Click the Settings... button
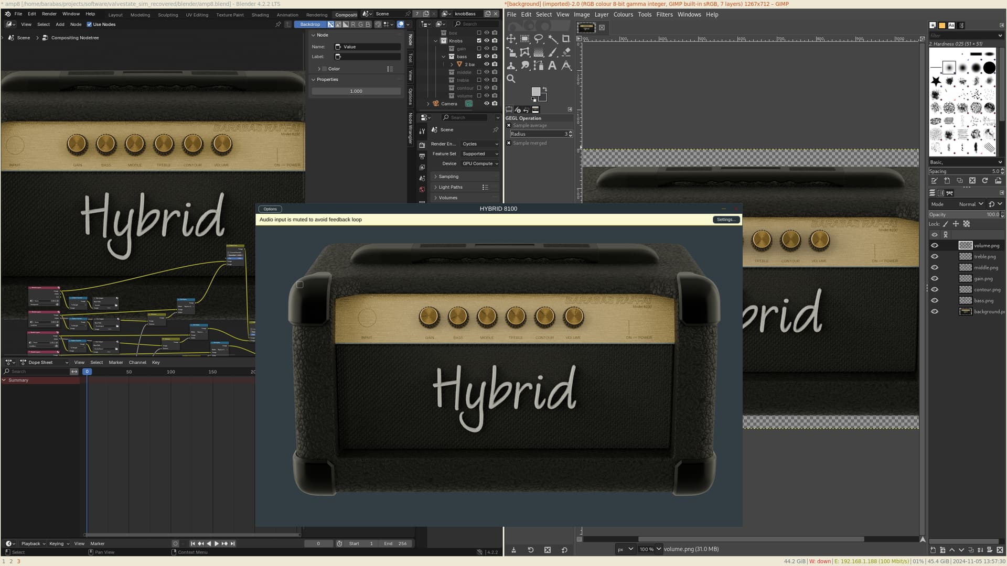This screenshot has height=566, width=1007. tap(726, 220)
